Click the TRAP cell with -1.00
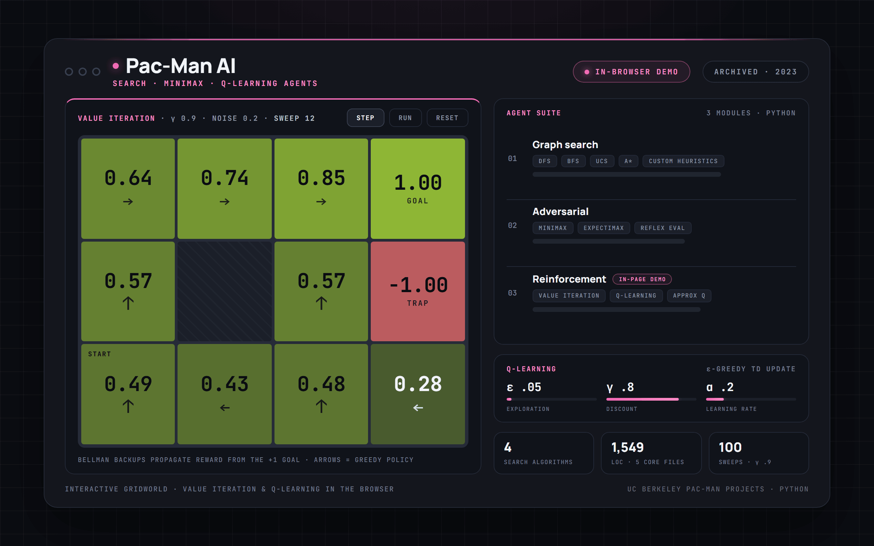This screenshot has height=546, width=874. [x=418, y=291]
